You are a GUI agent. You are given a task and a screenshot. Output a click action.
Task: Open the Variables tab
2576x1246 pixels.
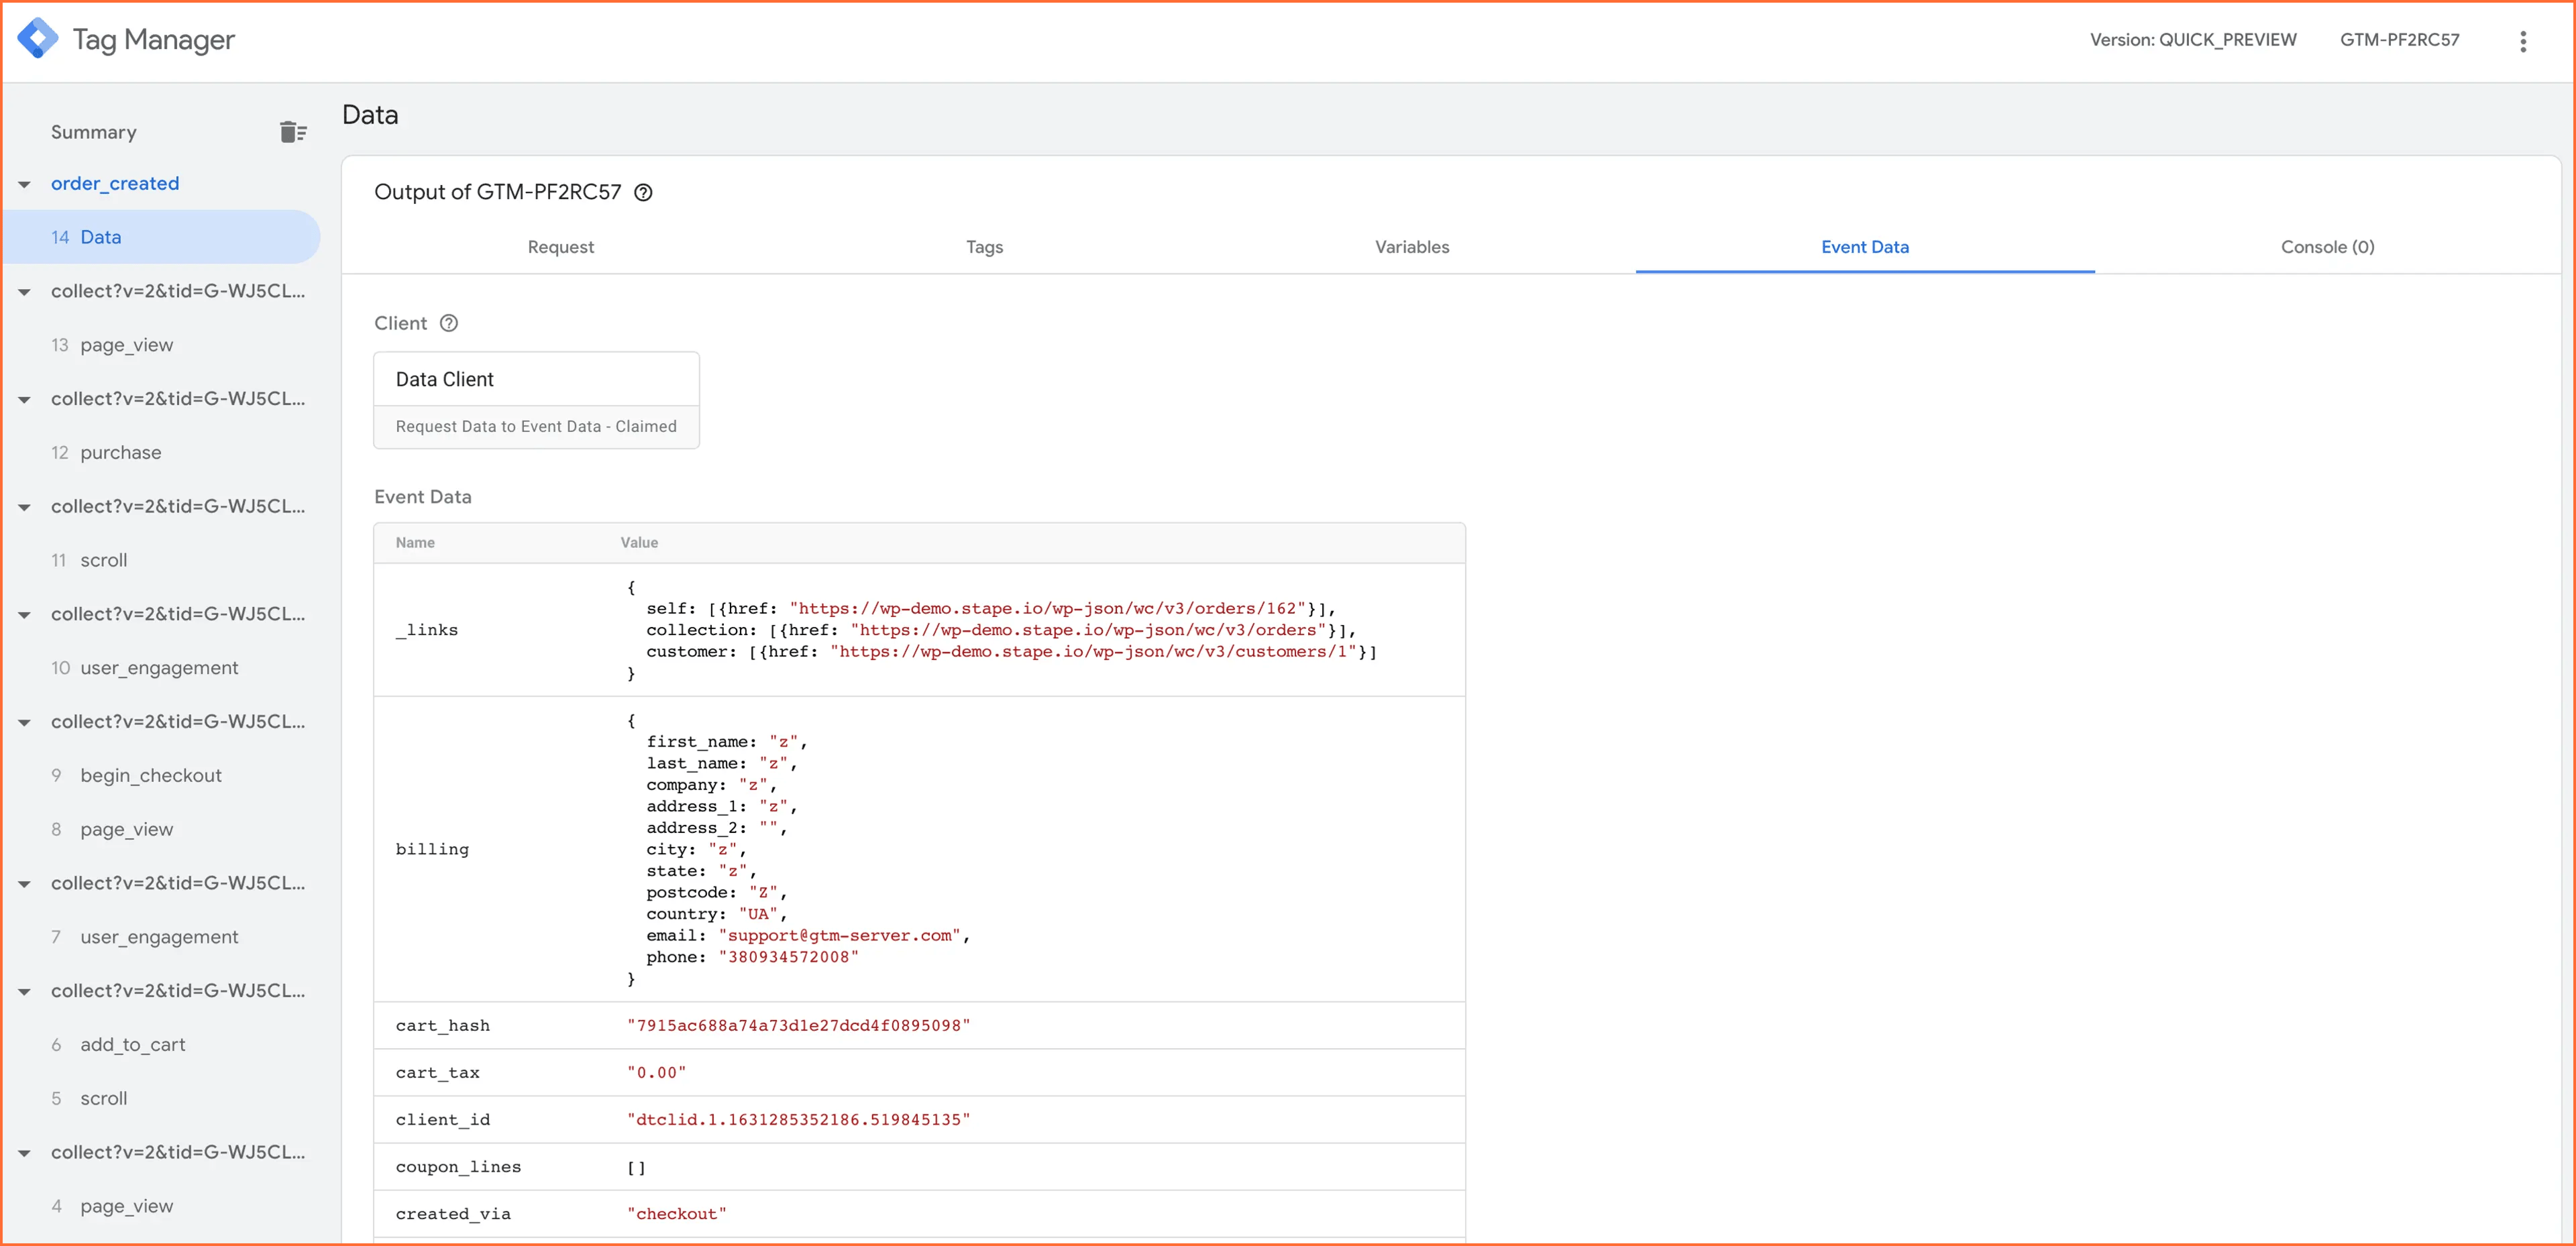1411,247
